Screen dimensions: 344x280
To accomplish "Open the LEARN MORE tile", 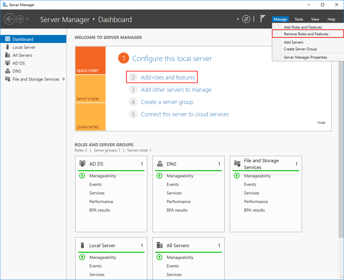I will (91, 117).
